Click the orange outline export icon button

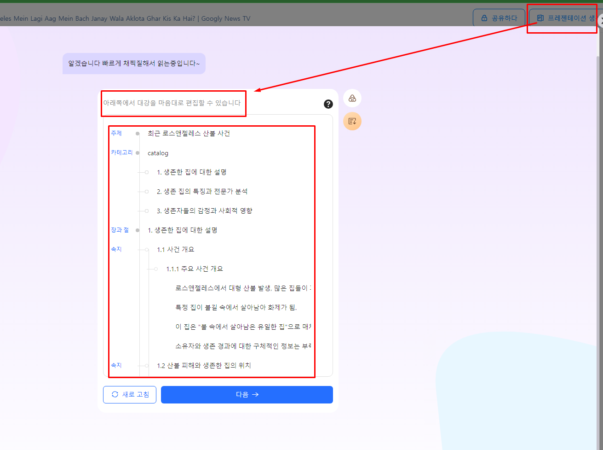click(x=352, y=121)
